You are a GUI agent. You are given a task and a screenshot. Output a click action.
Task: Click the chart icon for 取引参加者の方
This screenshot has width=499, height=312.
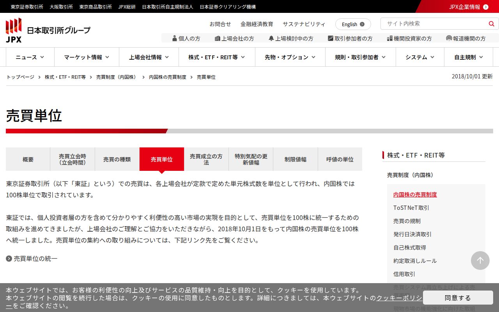click(x=331, y=38)
